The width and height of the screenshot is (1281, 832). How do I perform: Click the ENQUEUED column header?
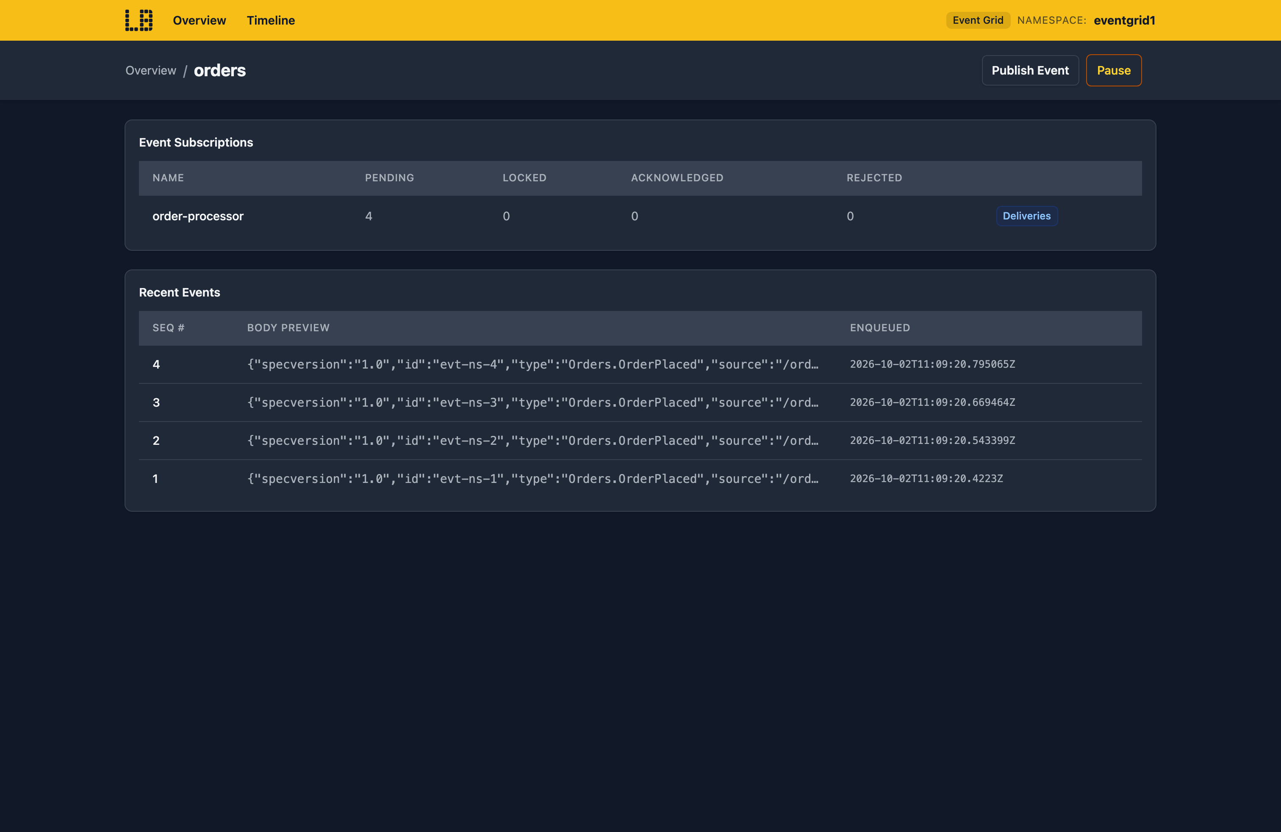click(x=880, y=328)
